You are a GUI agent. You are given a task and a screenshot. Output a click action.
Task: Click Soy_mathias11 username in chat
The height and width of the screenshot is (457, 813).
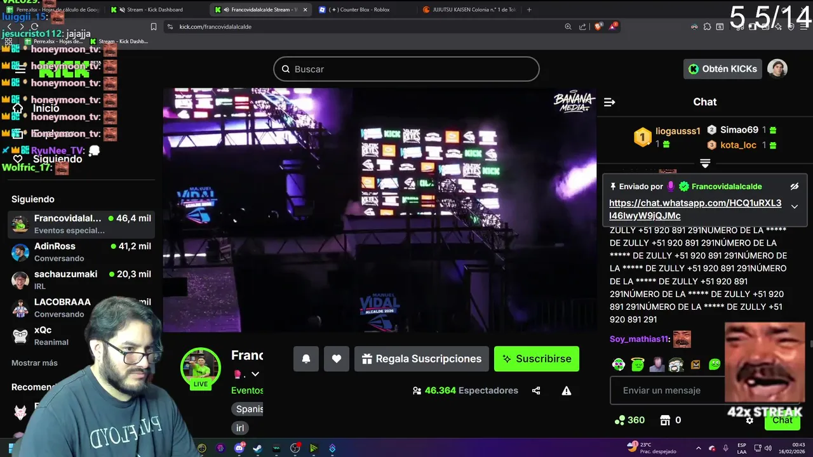click(x=639, y=339)
